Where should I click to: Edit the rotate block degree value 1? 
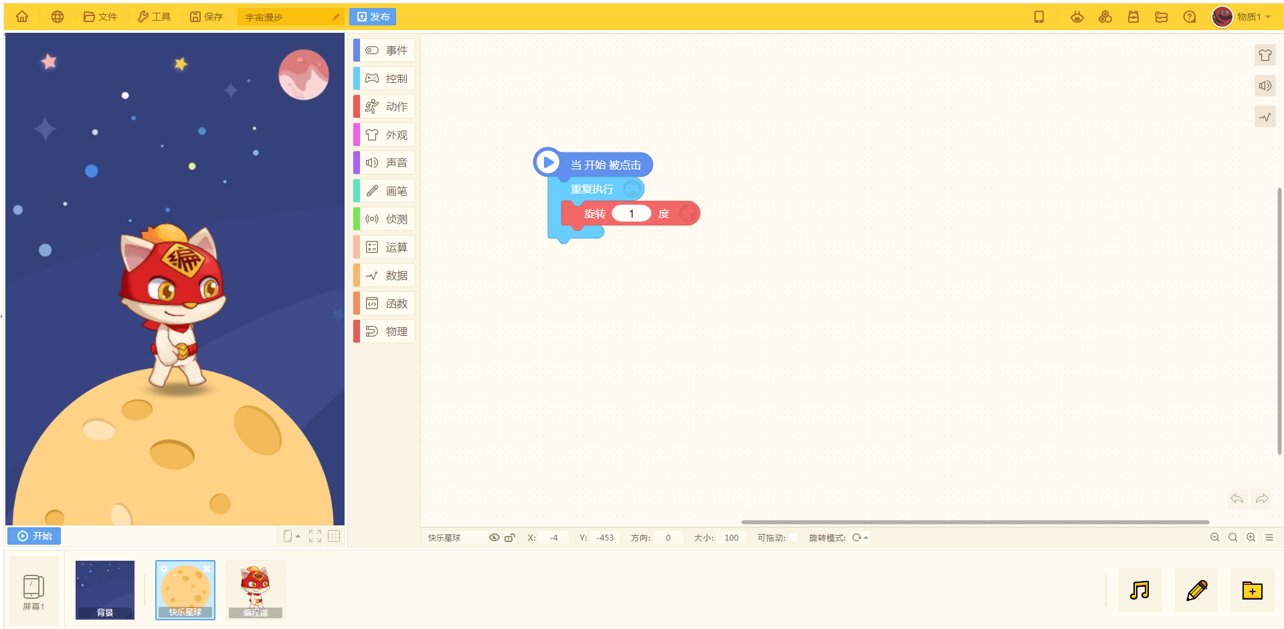point(632,213)
